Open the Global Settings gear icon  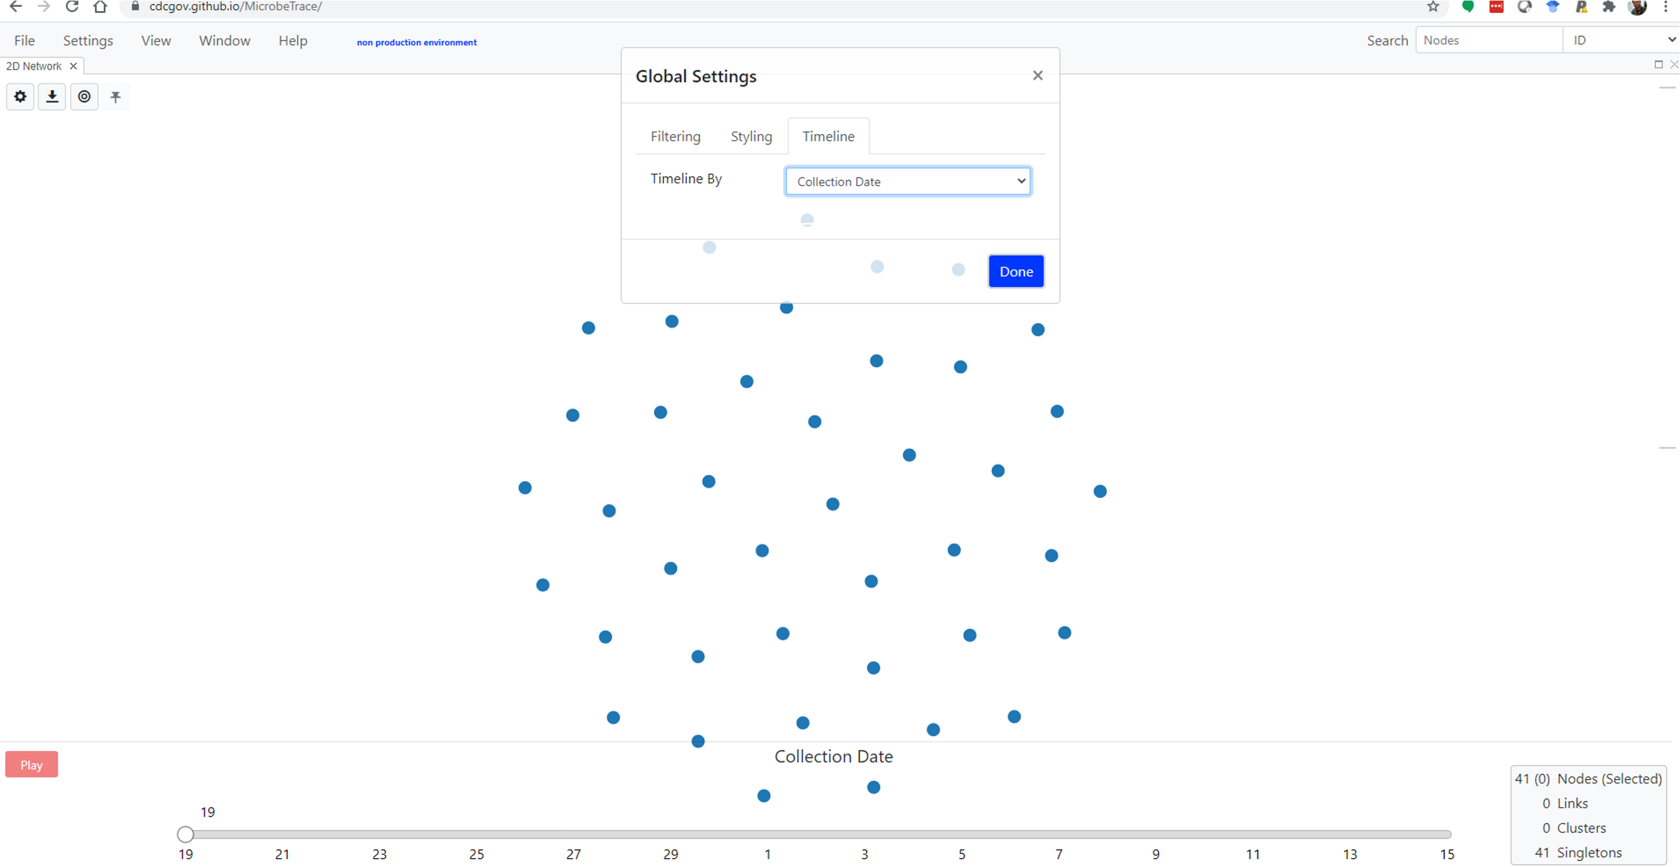pyautogui.click(x=20, y=97)
